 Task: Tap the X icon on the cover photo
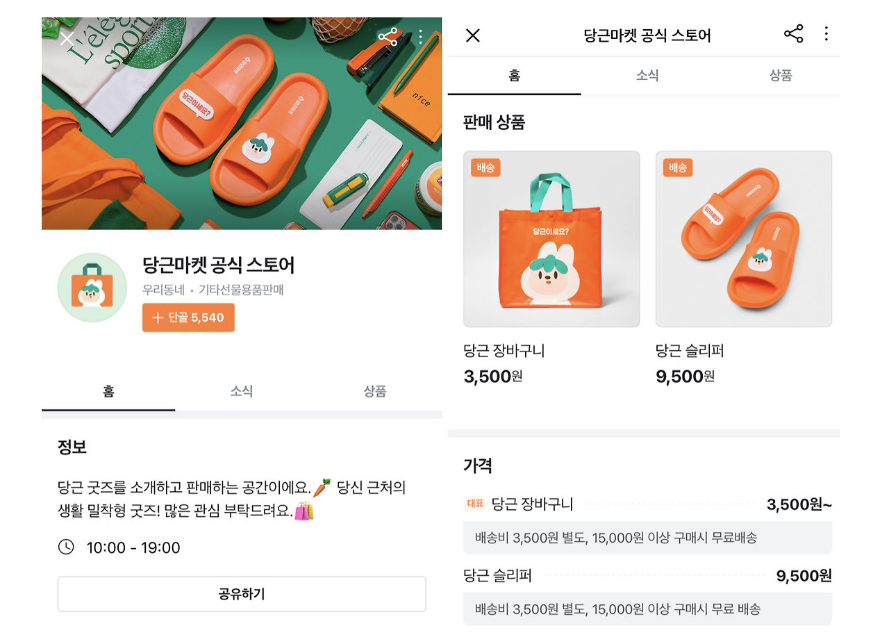67,39
